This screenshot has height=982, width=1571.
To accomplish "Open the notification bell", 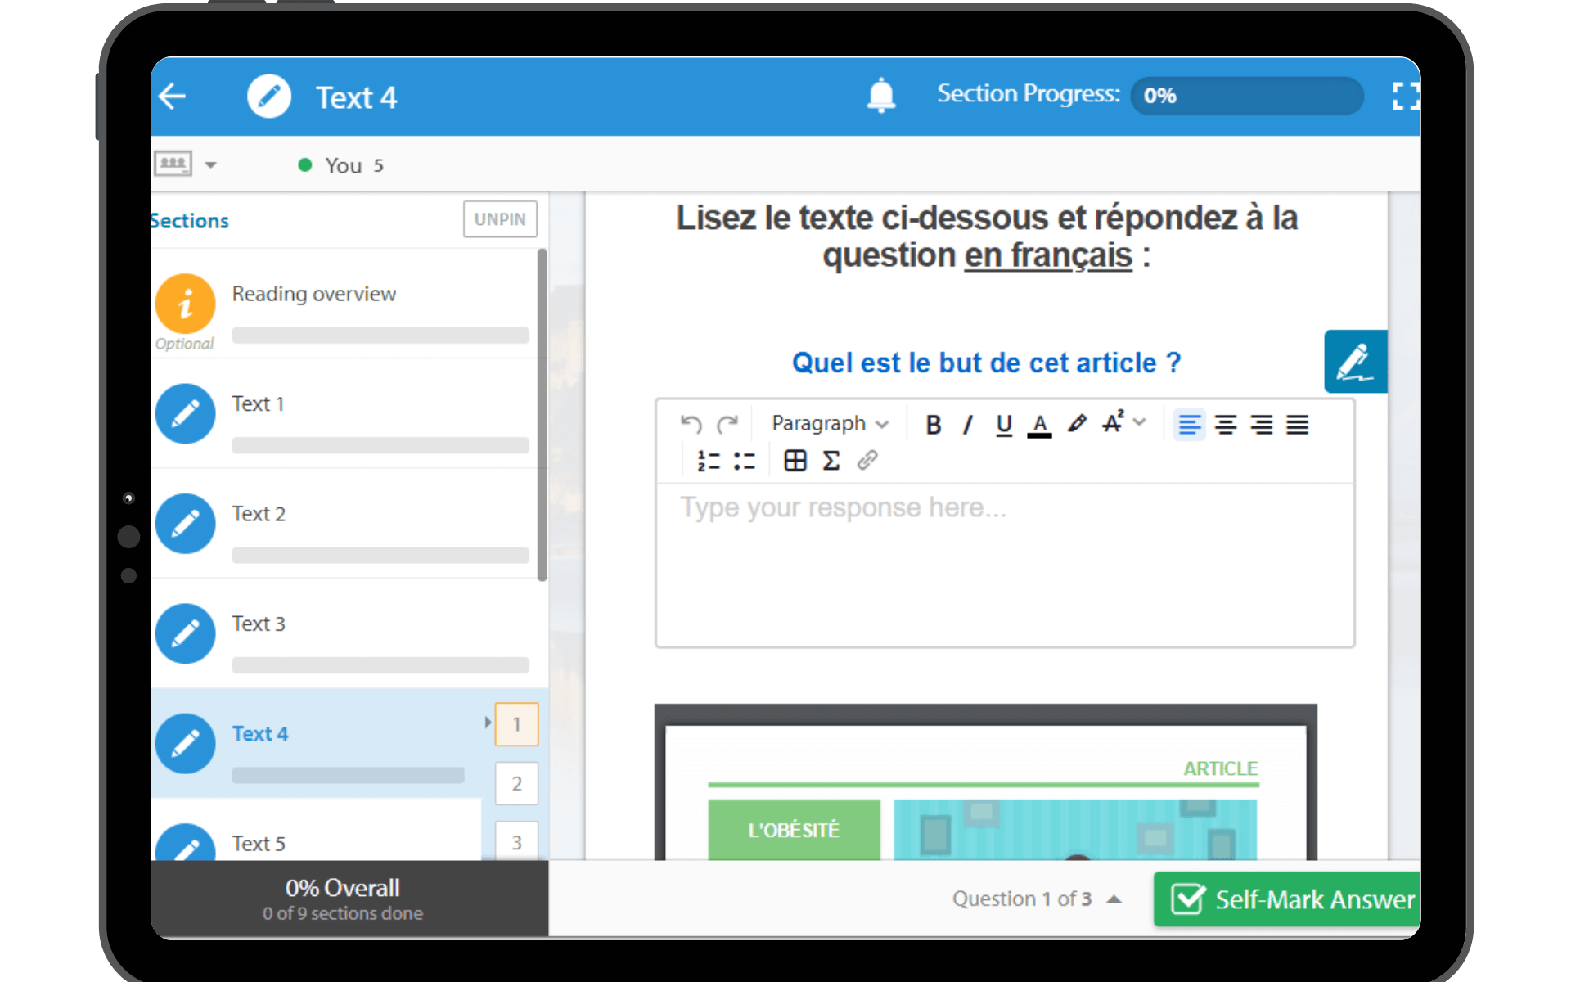I will click(x=880, y=95).
